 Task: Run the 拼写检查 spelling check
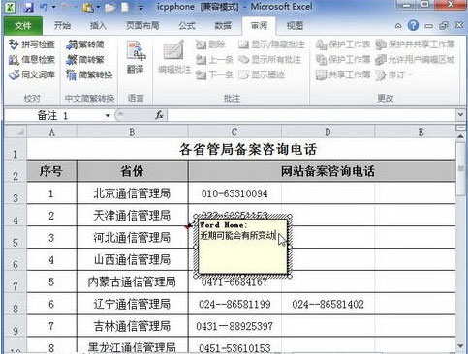(32, 44)
